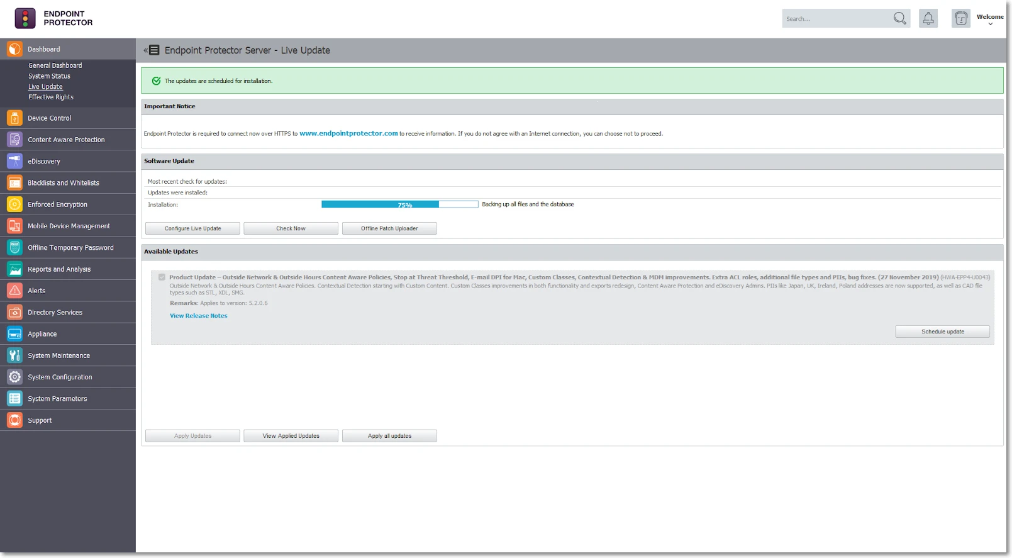
Task: Click the Apply all updates button
Action: pyautogui.click(x=389, y=436)
